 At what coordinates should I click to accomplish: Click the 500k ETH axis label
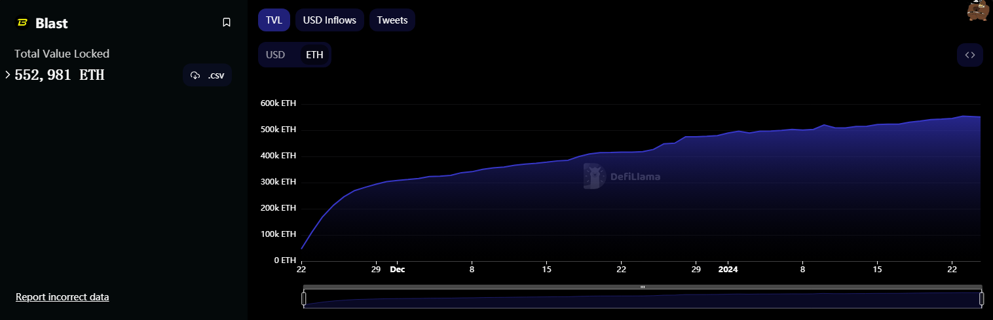tap(279, 130)
